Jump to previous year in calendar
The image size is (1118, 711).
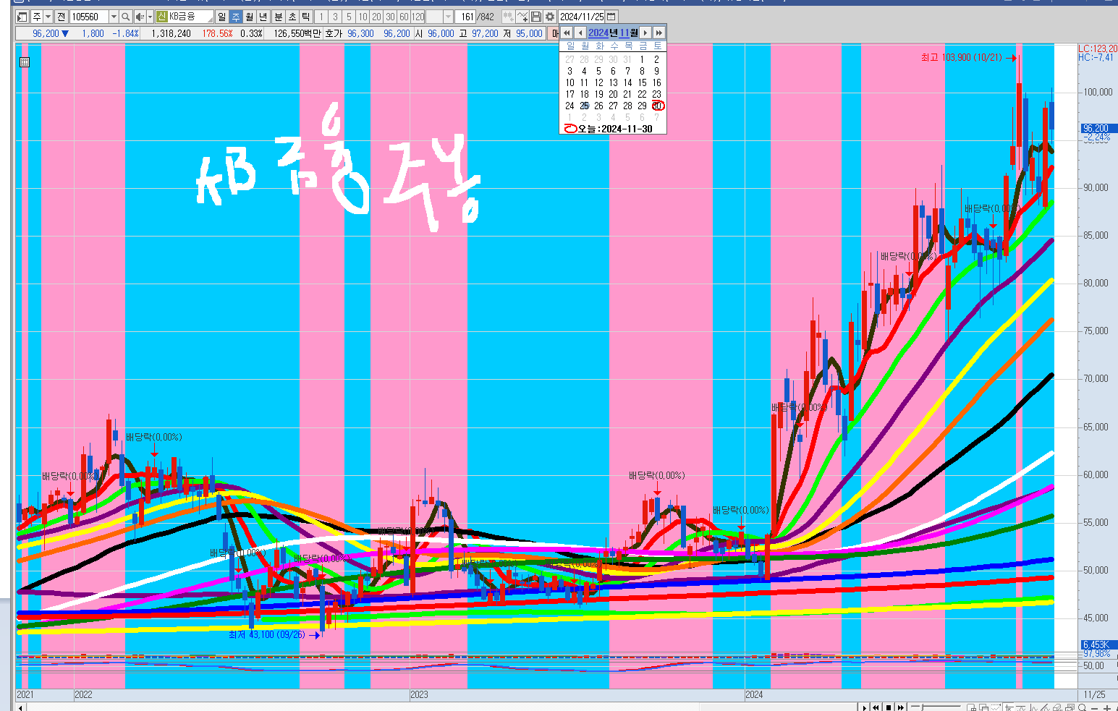(567, 33)
